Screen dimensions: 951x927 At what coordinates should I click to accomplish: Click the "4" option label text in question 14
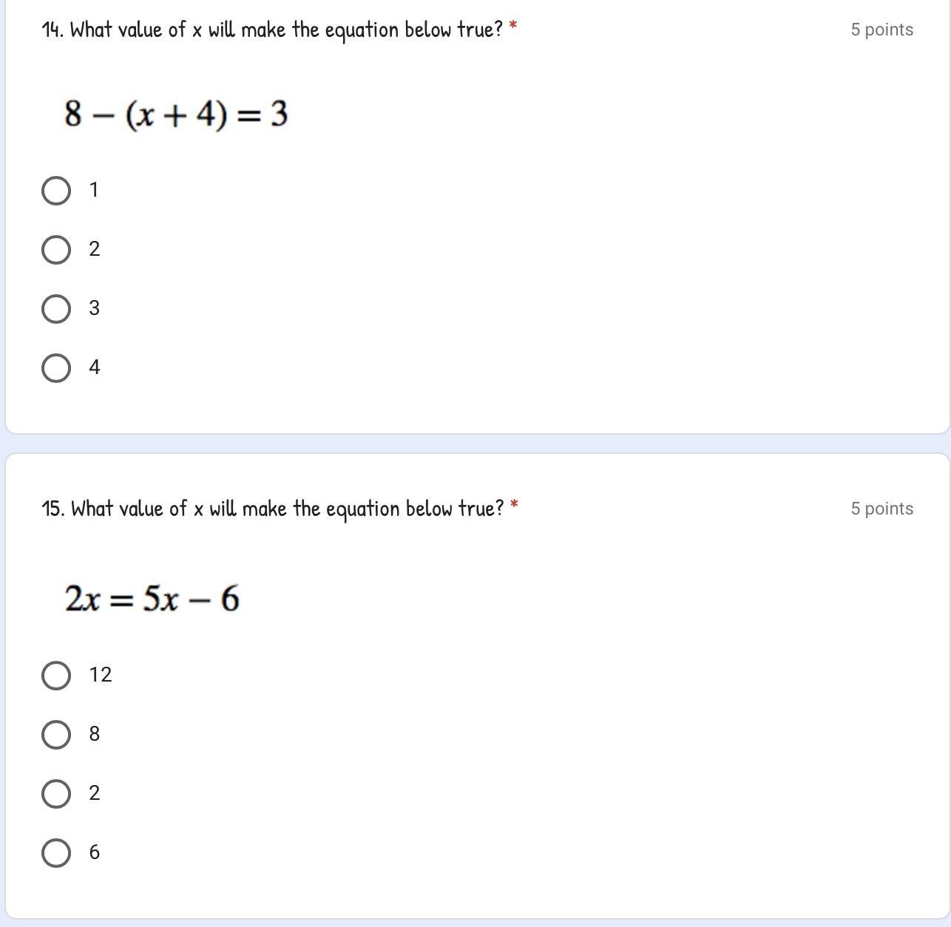pyautogui.click(x=95, y=367)
